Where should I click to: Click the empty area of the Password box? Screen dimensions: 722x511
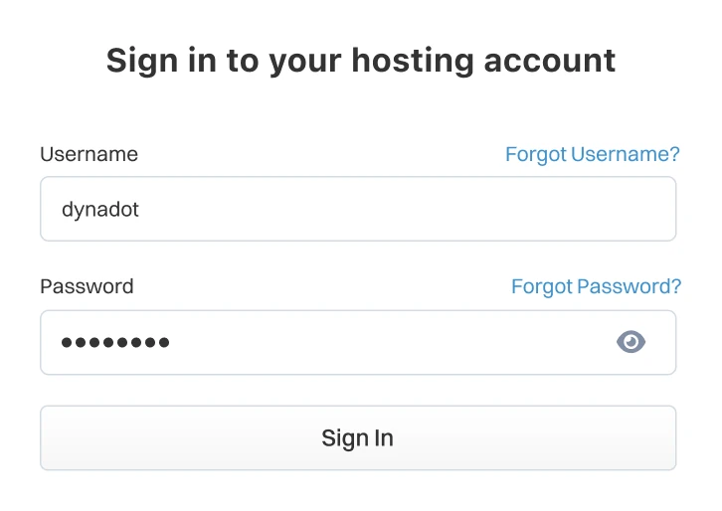(x=398, y=342)
